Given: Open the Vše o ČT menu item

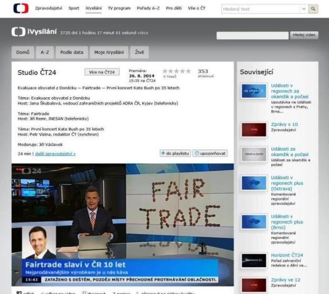Looking at the screenshot, I should coord(196,8).
